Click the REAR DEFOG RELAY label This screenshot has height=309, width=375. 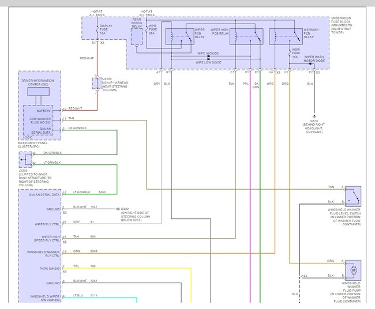[137, 23]
